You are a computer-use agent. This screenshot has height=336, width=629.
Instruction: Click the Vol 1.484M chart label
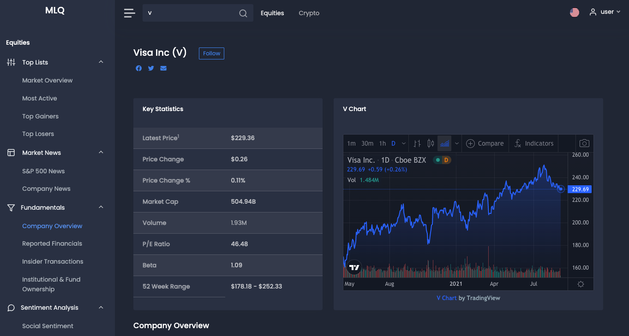click(363, 180)
